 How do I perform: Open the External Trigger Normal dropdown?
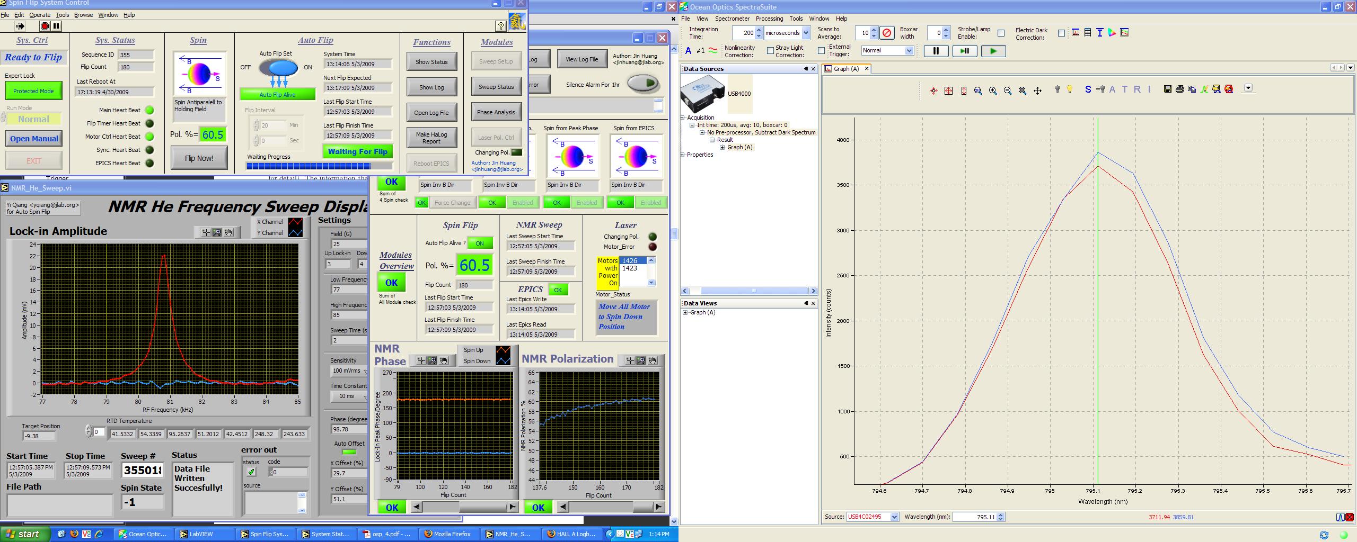[x=909, y=51]
